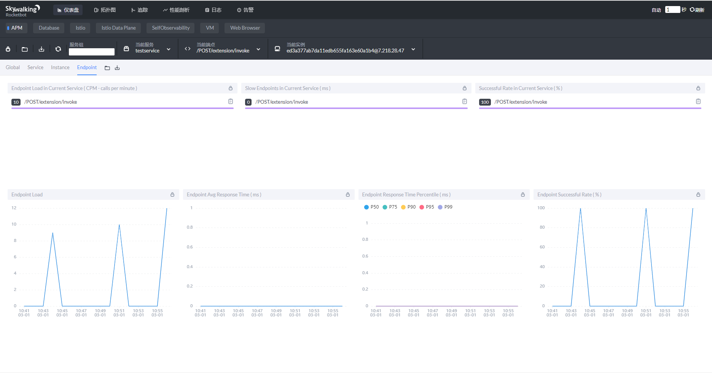The image size is (712, 373).
Task: Click the folder icon beside Endpoint tab
Action: pos(107,68)
